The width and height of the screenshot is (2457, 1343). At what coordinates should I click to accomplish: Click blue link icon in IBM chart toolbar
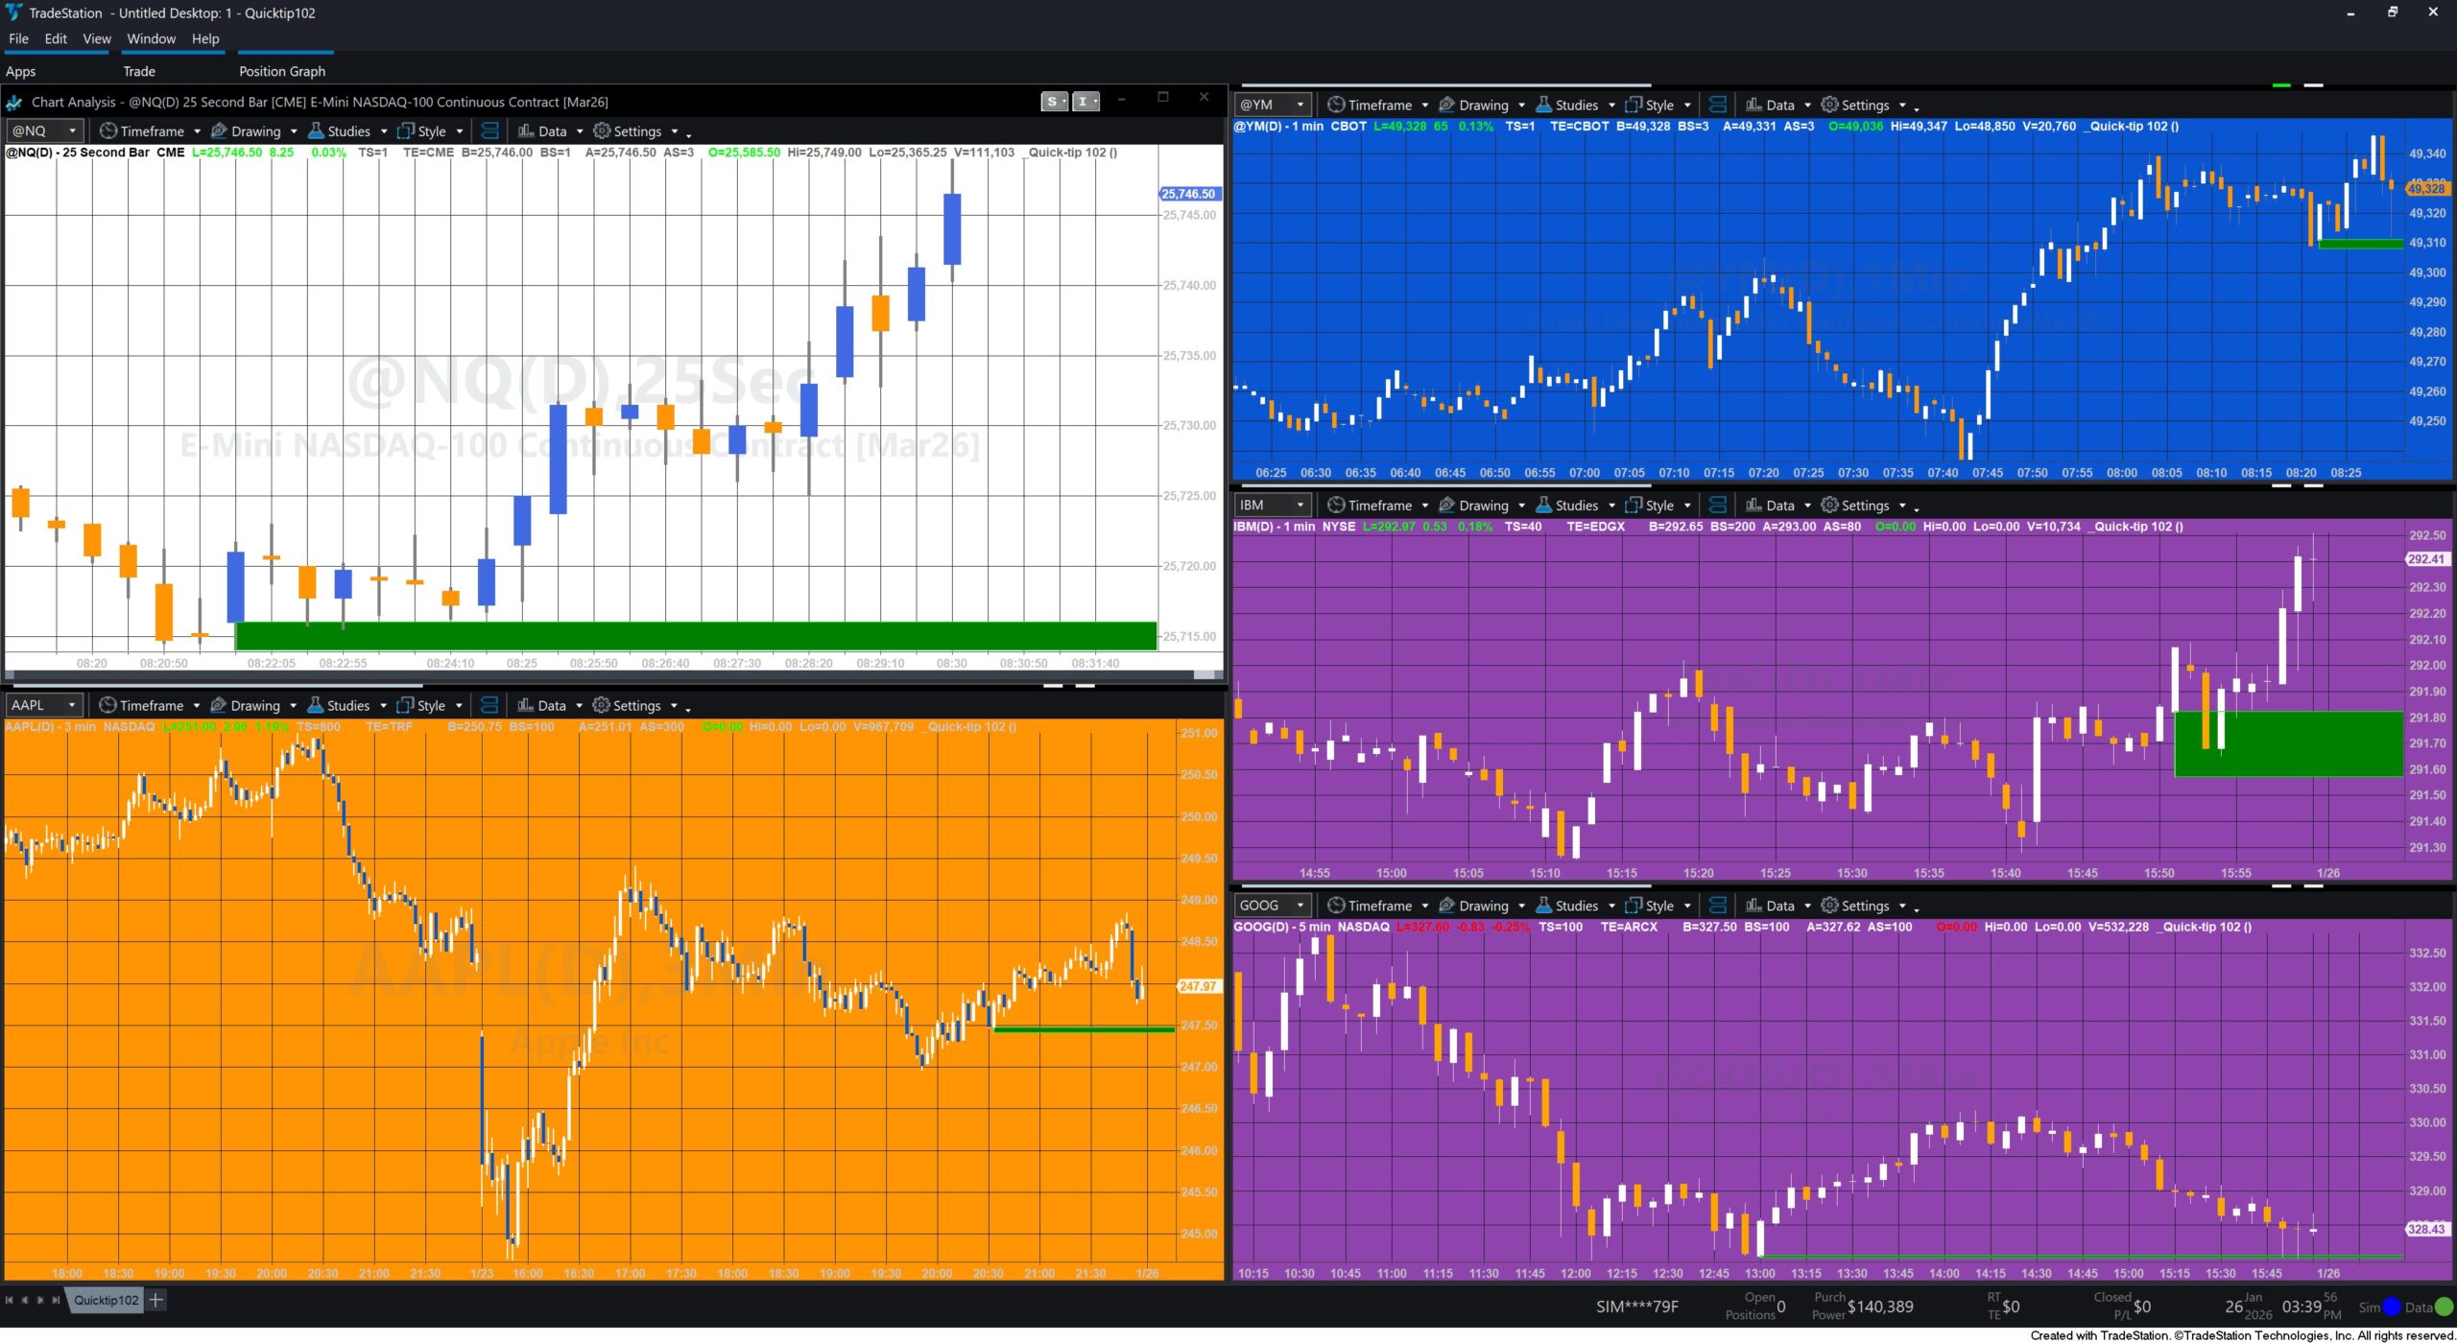click(1718, 506)
